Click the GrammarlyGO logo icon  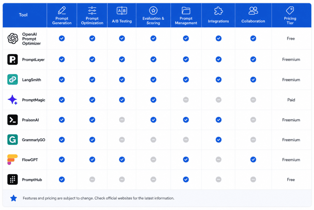12,140
